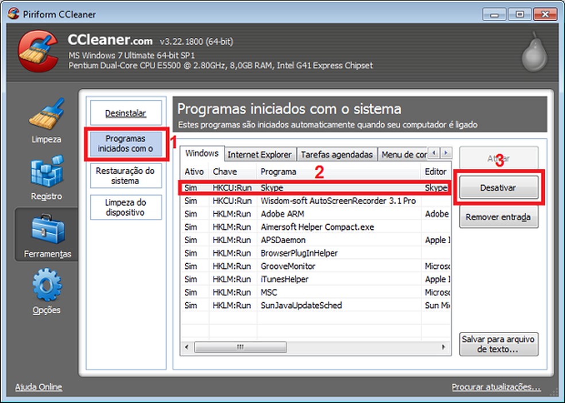
Task: Select the BrowserPlugInHelper entry
Action: [316, 253]
